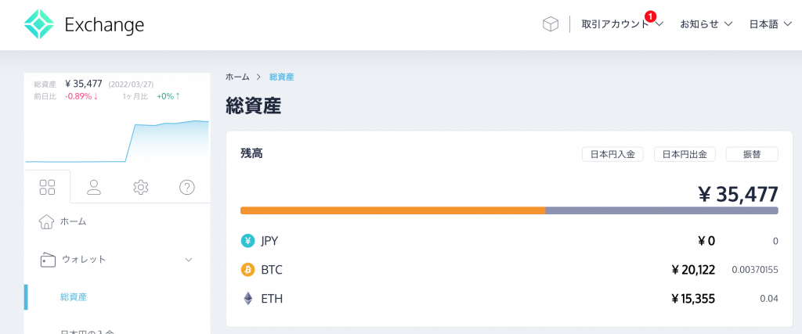The width and height of the screenshot is (802, 334).
Task: Collapse the ウォレット section chevron
Action: (188, 259)
